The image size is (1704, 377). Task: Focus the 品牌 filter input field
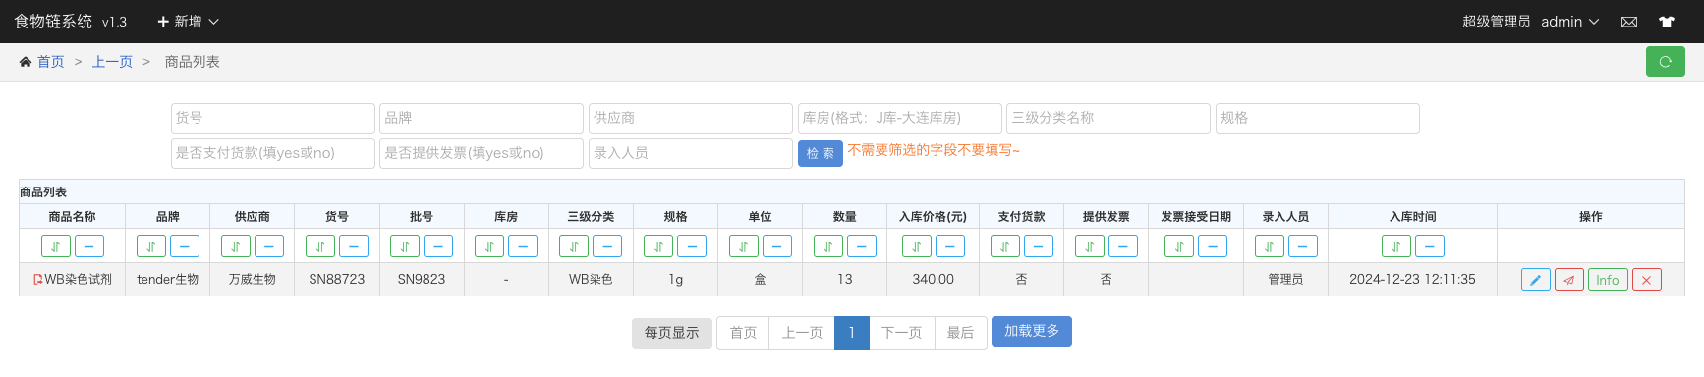point(482,118)
